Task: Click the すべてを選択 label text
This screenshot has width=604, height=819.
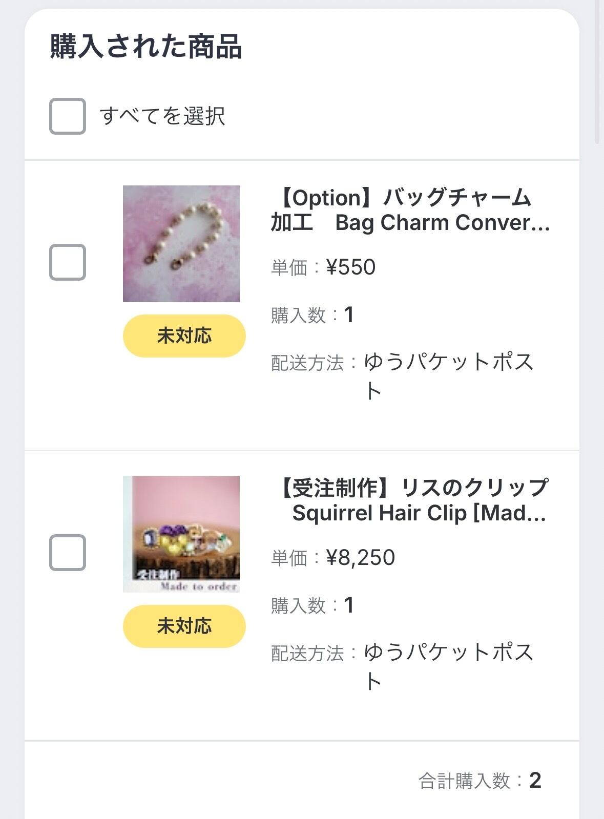Action: click(162, 116)
